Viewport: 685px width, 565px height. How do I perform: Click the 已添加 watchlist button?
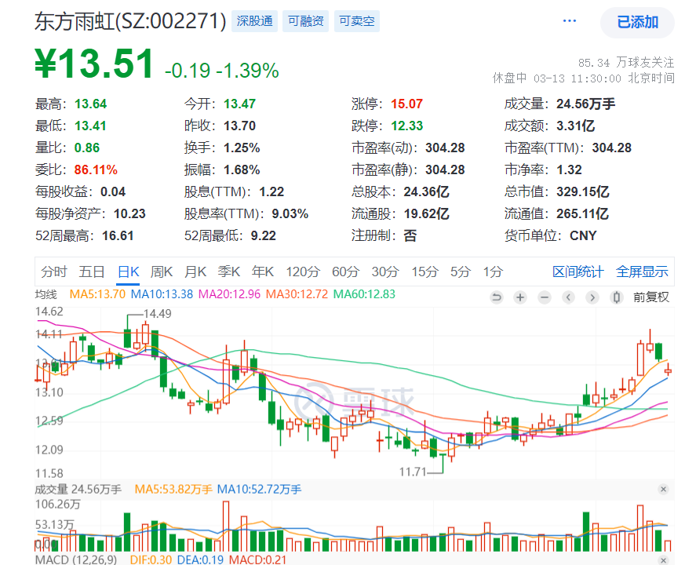(637, 22)
